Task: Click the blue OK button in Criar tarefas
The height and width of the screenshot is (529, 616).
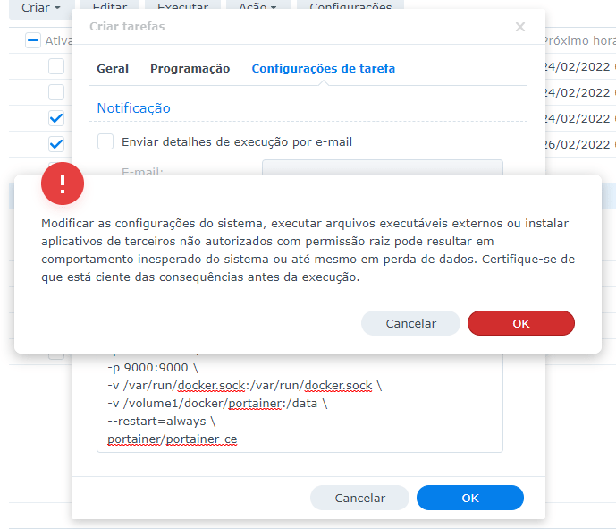Action: tap(469, 498)
